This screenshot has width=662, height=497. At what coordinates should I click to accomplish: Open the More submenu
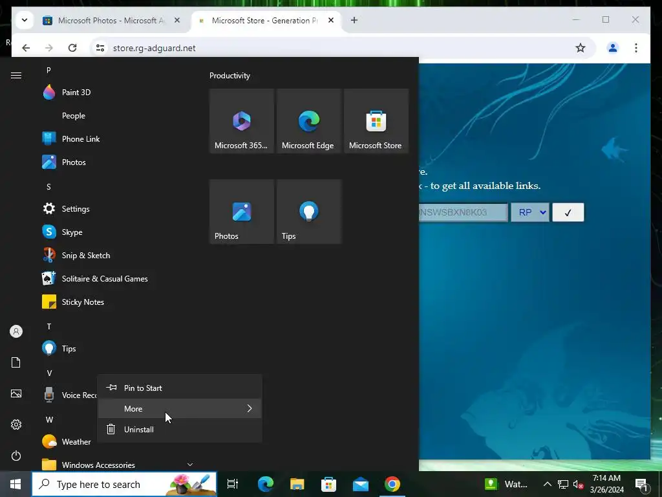pyautogui.click(x=180, y=409)
